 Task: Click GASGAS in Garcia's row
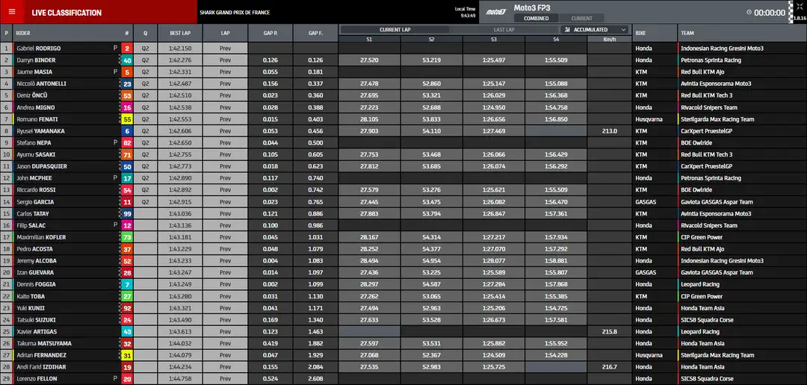tap(646, 201)
